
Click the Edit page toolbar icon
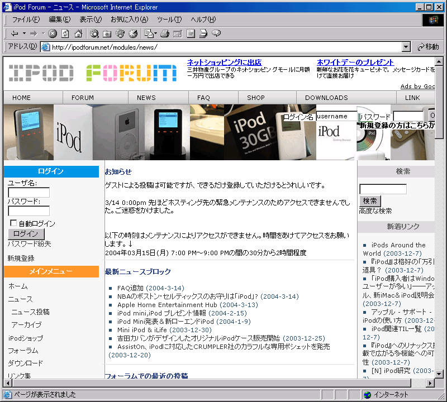178,33
